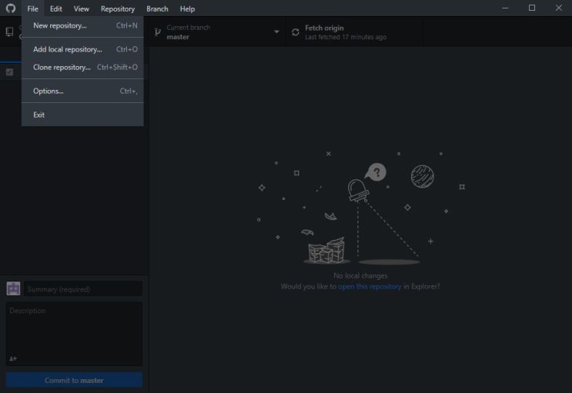572x393 pixels.
Task: Select Exit from the File menu
Action: 83,115
